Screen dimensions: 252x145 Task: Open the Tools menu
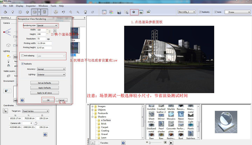[x=53, y=6]
